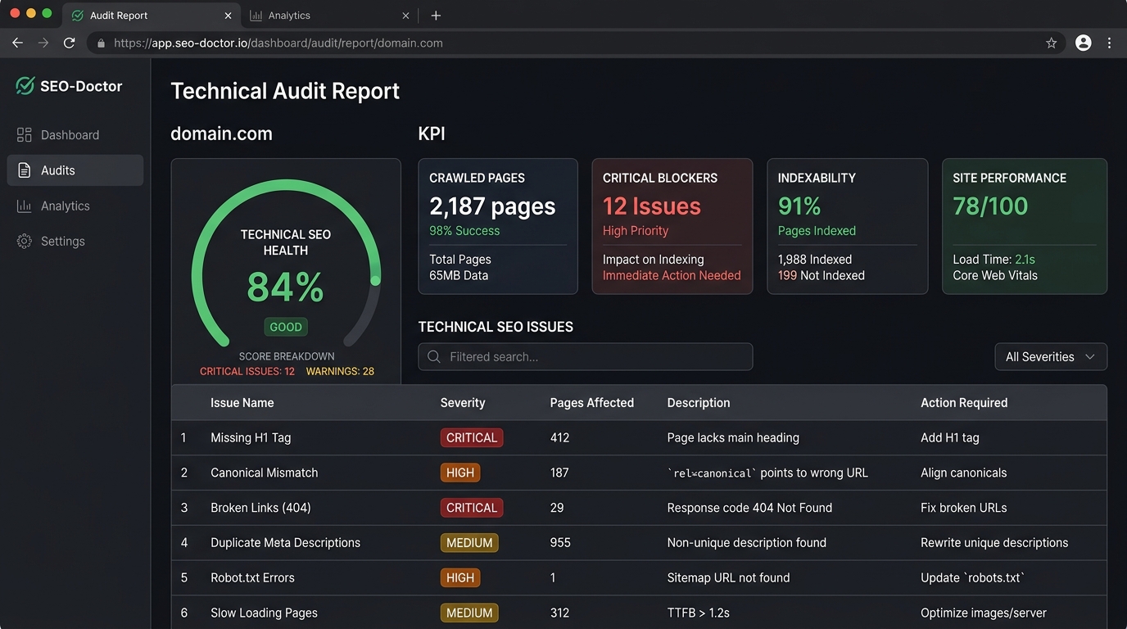Open the Site Performance KPI card
This screenshot has height=629, width=1127.
click(1025, 226)
